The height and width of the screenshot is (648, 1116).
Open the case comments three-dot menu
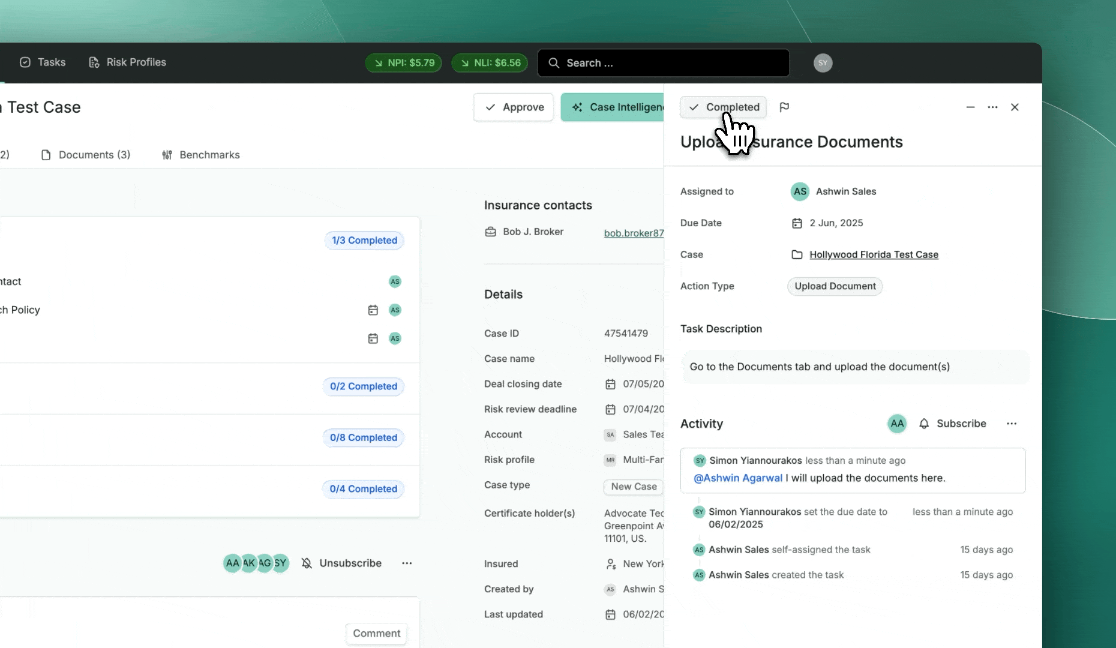407,563
